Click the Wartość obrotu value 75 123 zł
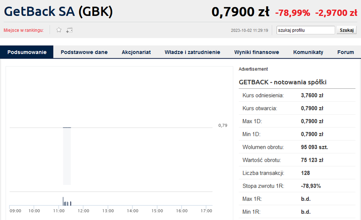The image size is (361, 220). coord(312,160)
